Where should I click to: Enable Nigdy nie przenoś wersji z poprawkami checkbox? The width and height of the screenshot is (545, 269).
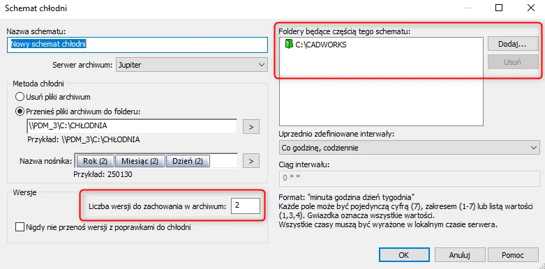coord(20,227)
